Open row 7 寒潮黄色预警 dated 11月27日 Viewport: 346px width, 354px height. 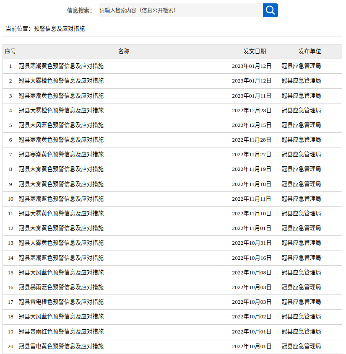(x=61, y=155)
